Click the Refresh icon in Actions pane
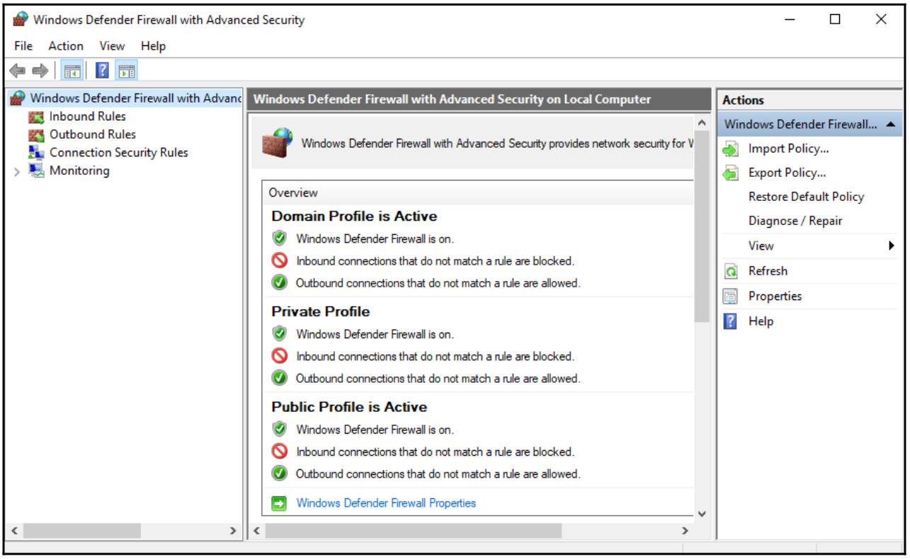 pyautogui.click(x=730, y=271)
